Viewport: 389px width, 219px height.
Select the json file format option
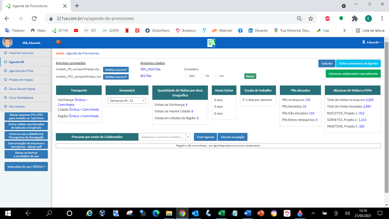click(186, 76)
